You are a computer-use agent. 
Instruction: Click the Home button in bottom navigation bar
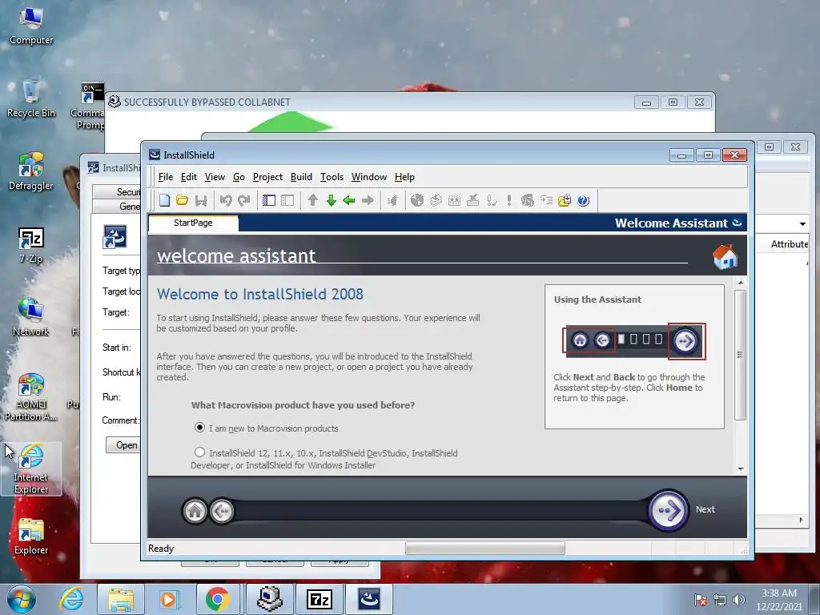click(x=195, y=511)
